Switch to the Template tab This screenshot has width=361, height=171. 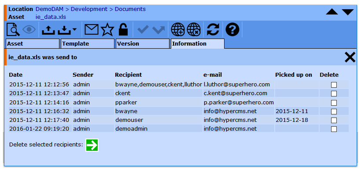[x=88, y=43]
